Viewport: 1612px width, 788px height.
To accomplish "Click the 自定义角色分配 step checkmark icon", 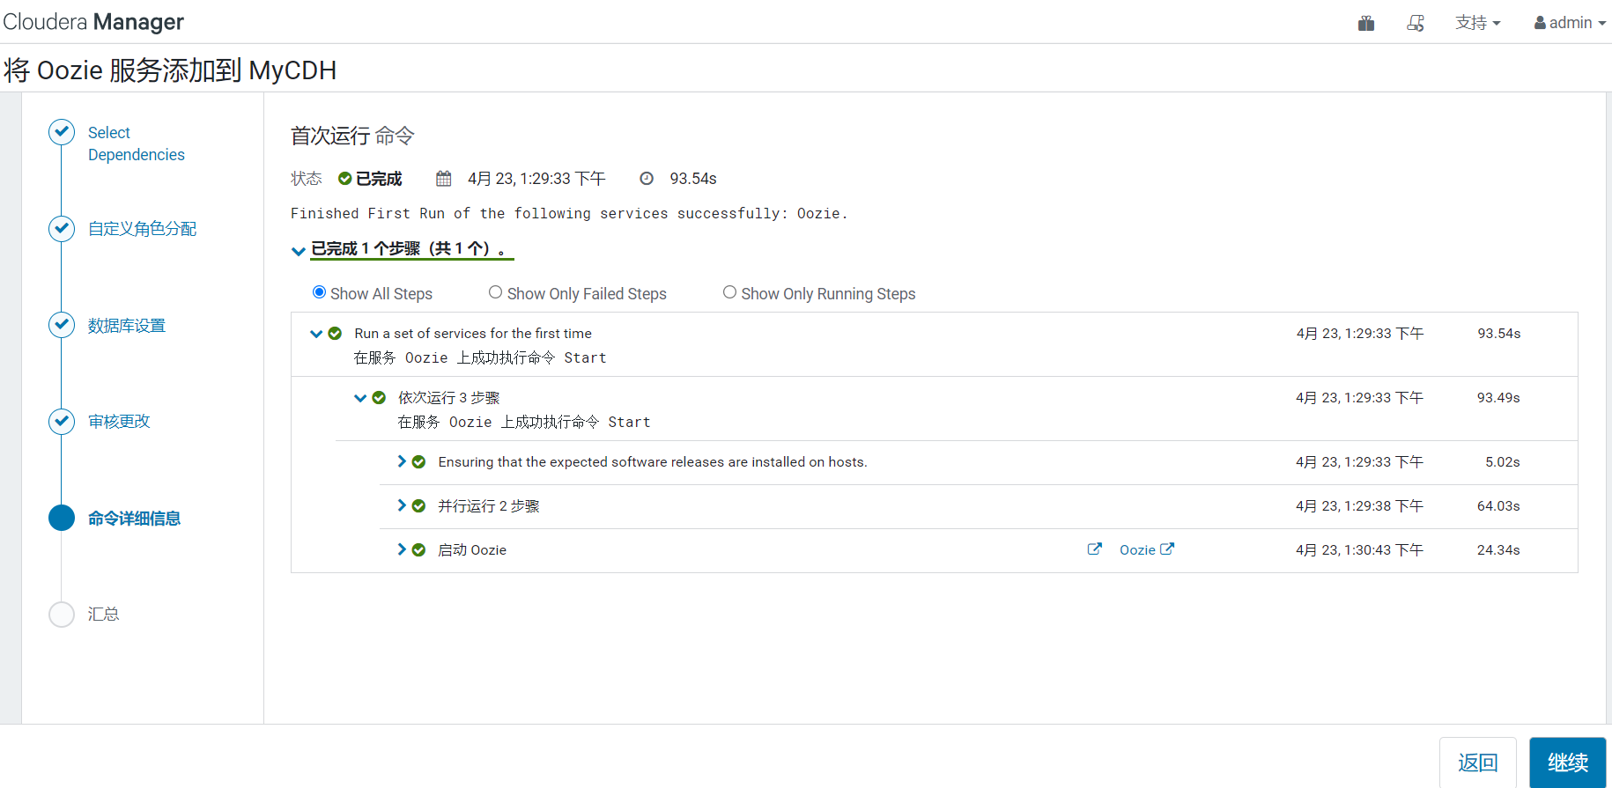I will (x=62, y=229).
